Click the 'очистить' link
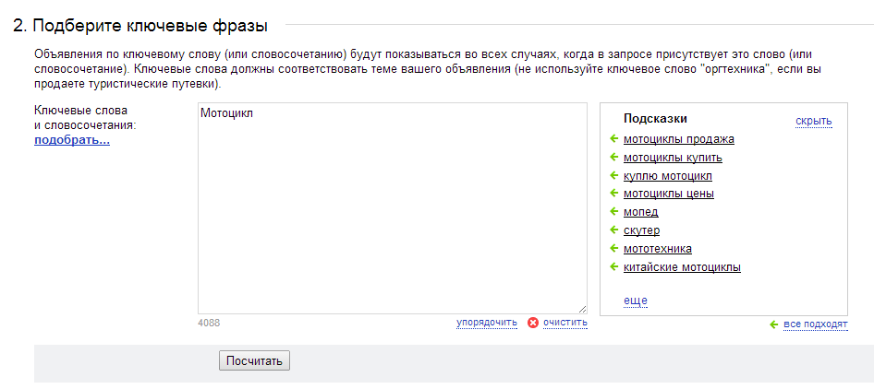 565,323
